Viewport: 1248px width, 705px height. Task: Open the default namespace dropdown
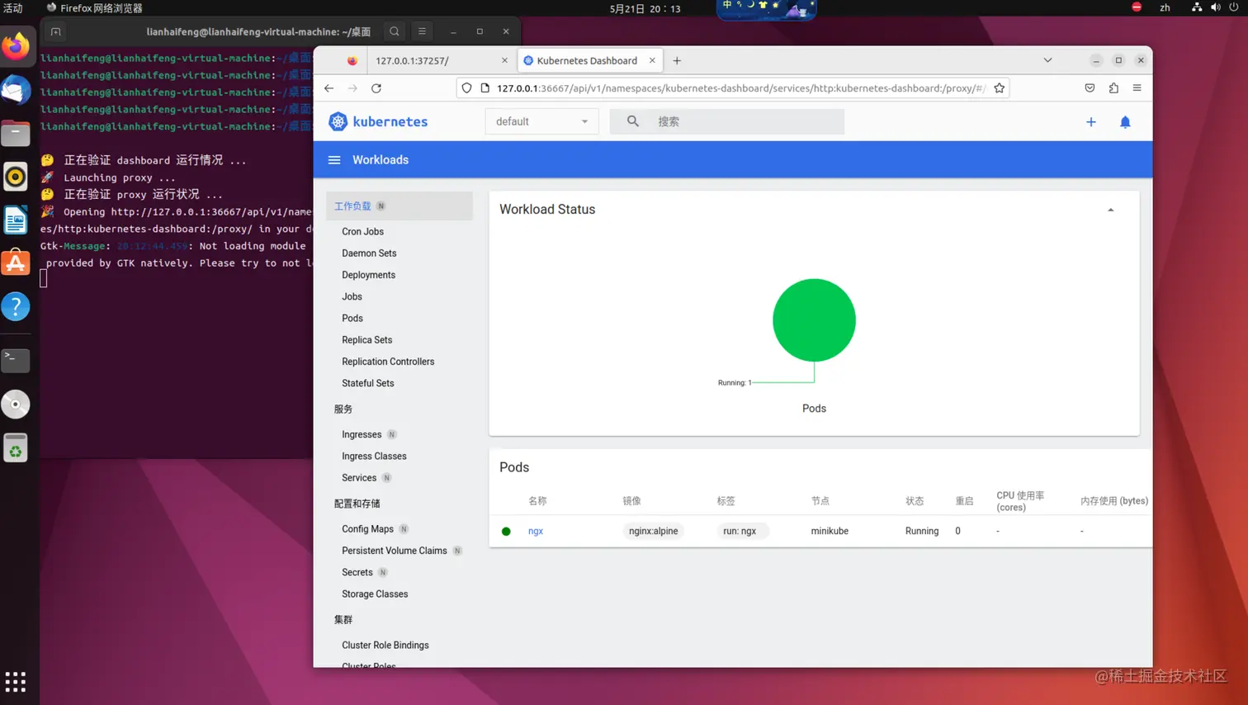pos(541,121)
